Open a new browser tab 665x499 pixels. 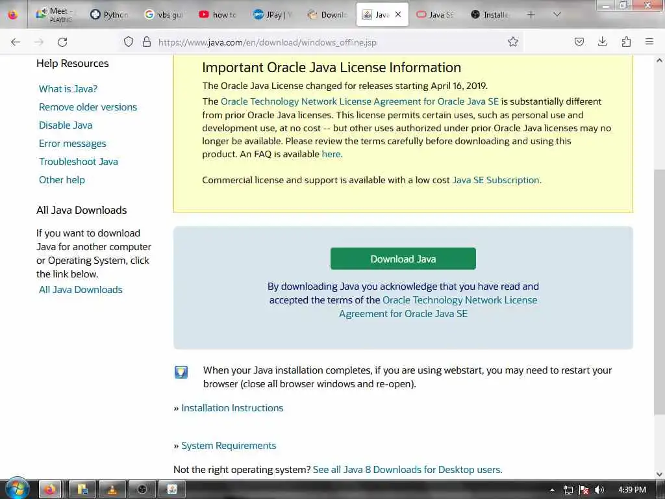click(531, 15)
